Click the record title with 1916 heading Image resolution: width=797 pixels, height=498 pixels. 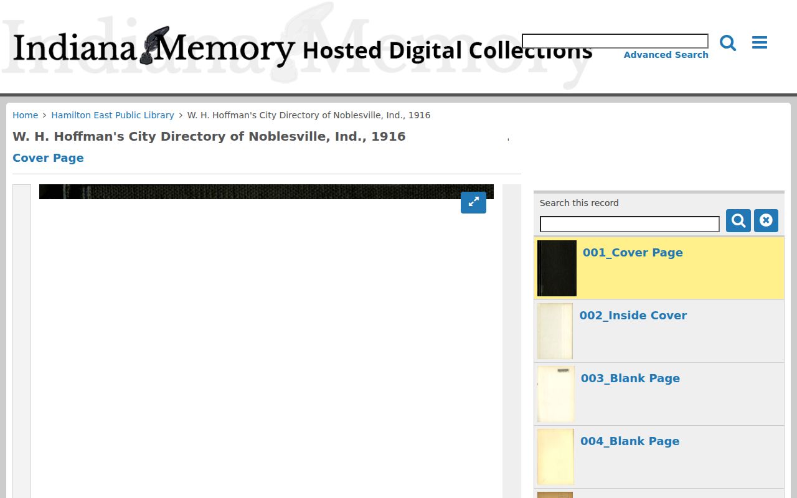pyautogui.click(x=209, y=136)
